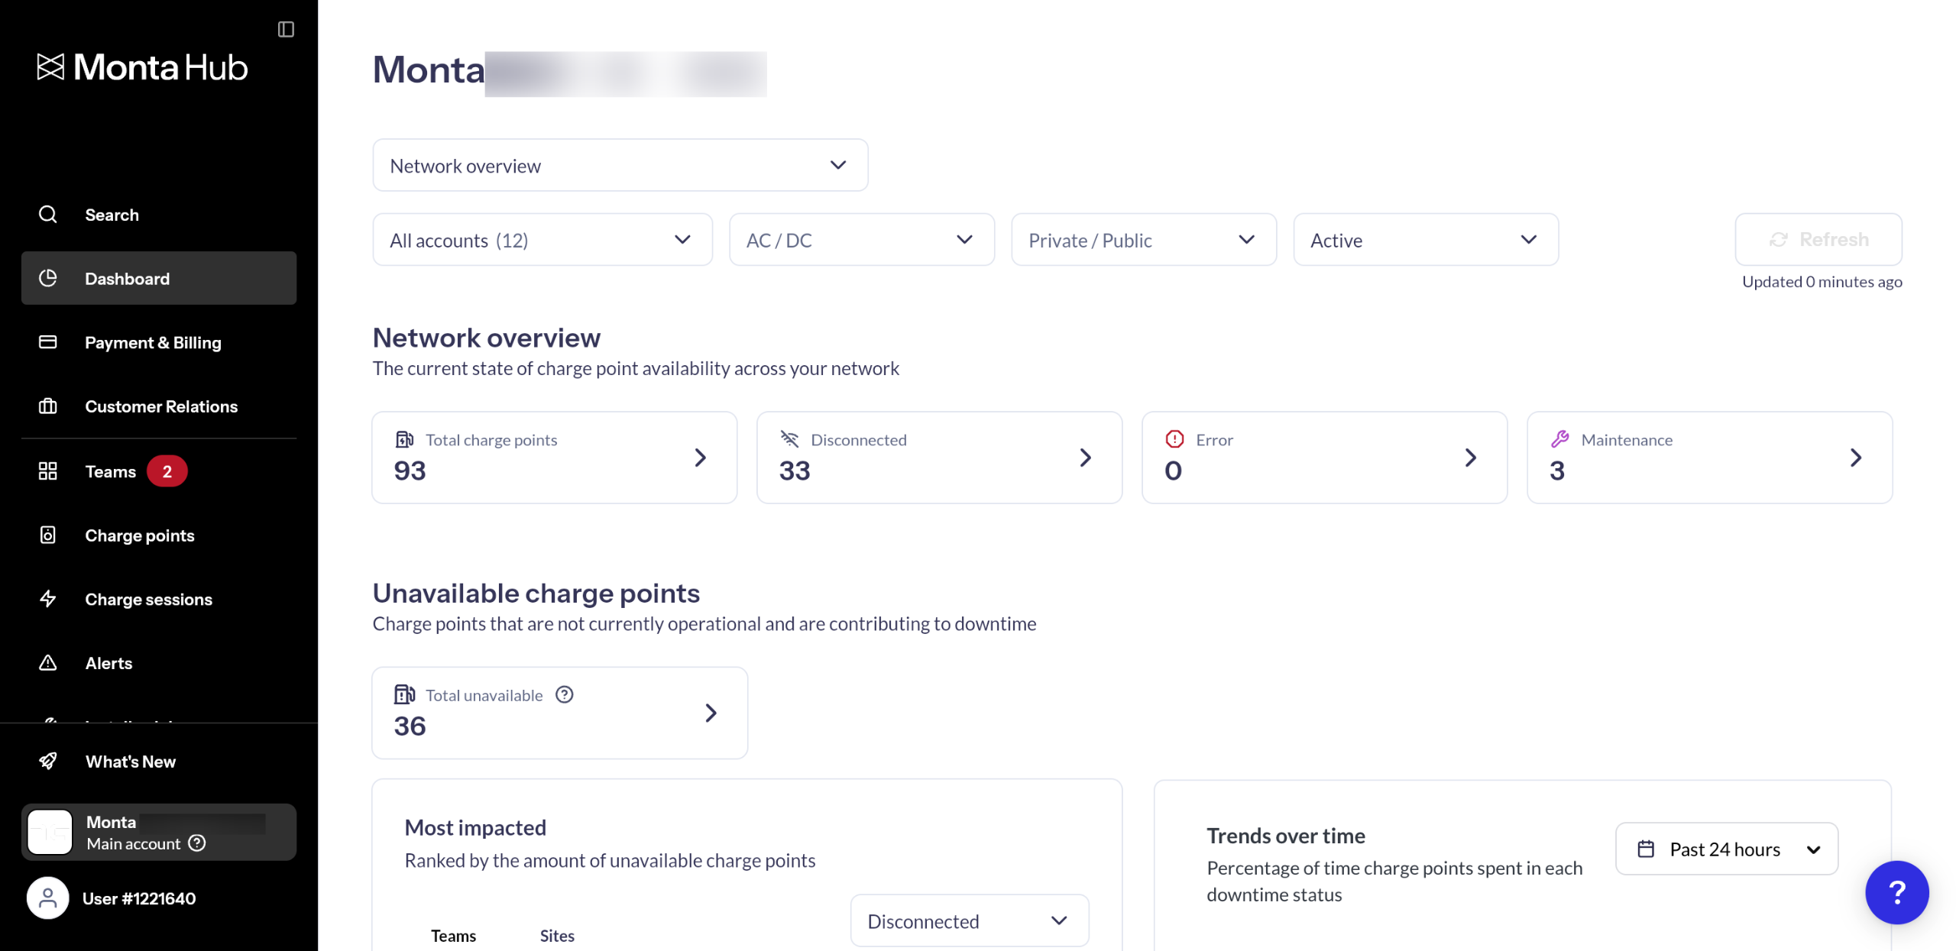Expand the Network overview dropdown

click(x=620, y=165)
